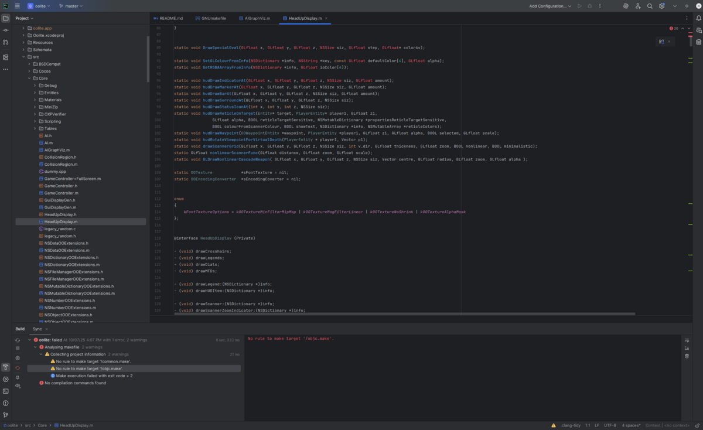This screenshot has width=703, height=430.
Task: Open the Terminal tool window
Action: click(x=6, y=391)
